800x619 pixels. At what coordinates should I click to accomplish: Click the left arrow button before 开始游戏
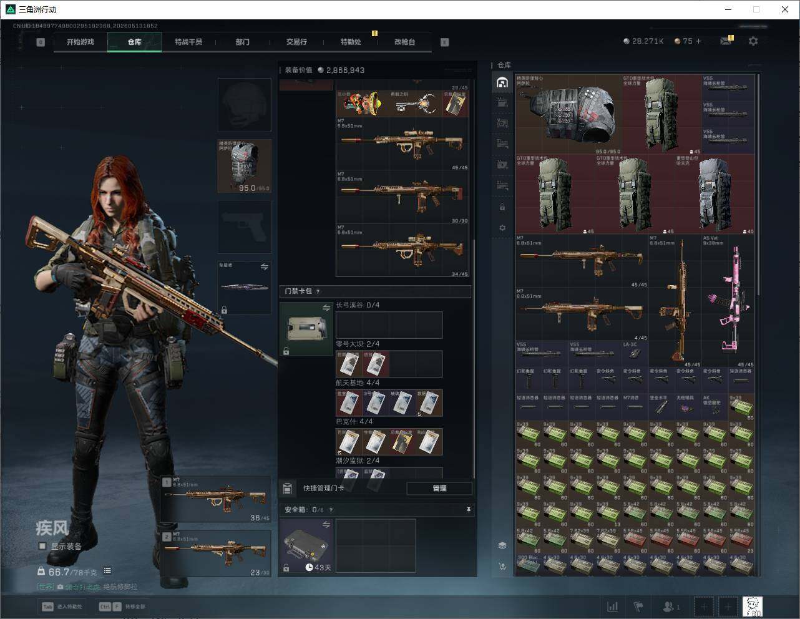coord(41,42)
